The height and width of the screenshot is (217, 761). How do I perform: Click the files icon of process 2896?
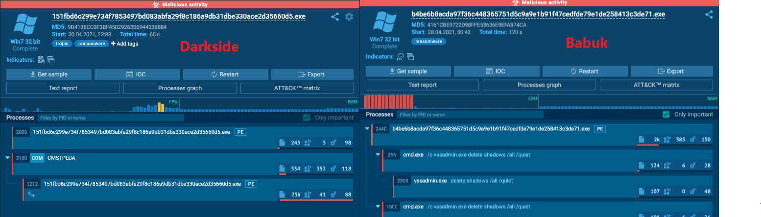click(282, 143)
